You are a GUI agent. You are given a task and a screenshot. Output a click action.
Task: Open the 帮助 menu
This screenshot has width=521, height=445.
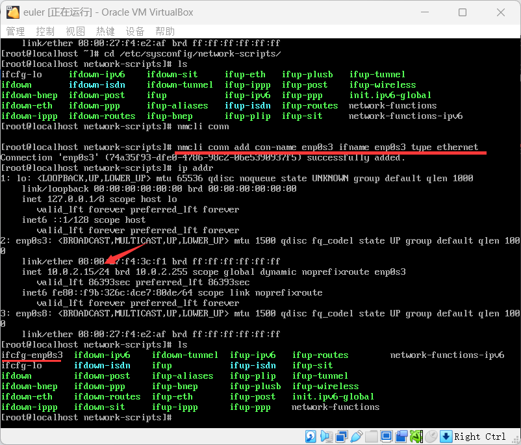tap(164, 31)
